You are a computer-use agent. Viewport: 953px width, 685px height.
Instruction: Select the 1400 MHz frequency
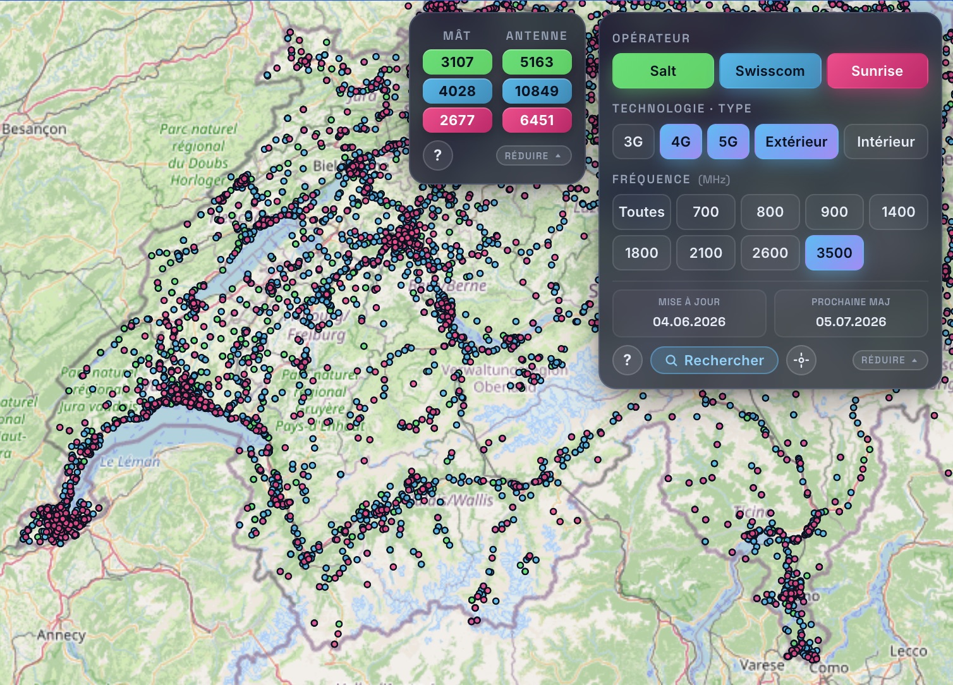pyautogui.click(x=898, y=212)
